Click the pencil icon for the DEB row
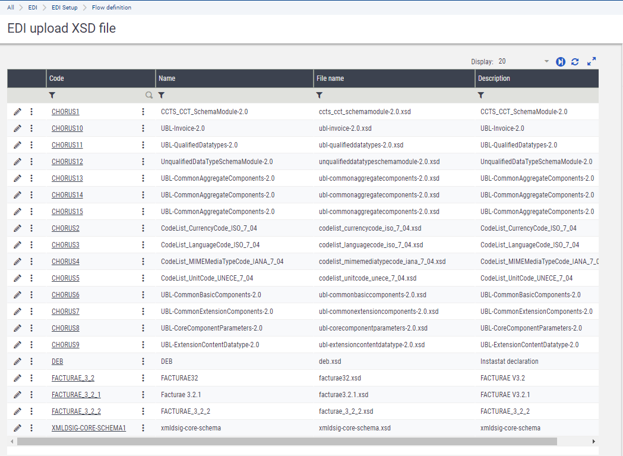Screen dimensions: 623x456 18,361
